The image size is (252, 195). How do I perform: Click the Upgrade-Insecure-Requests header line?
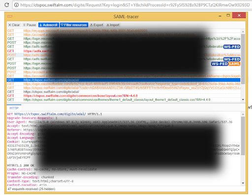click(32, 118)
